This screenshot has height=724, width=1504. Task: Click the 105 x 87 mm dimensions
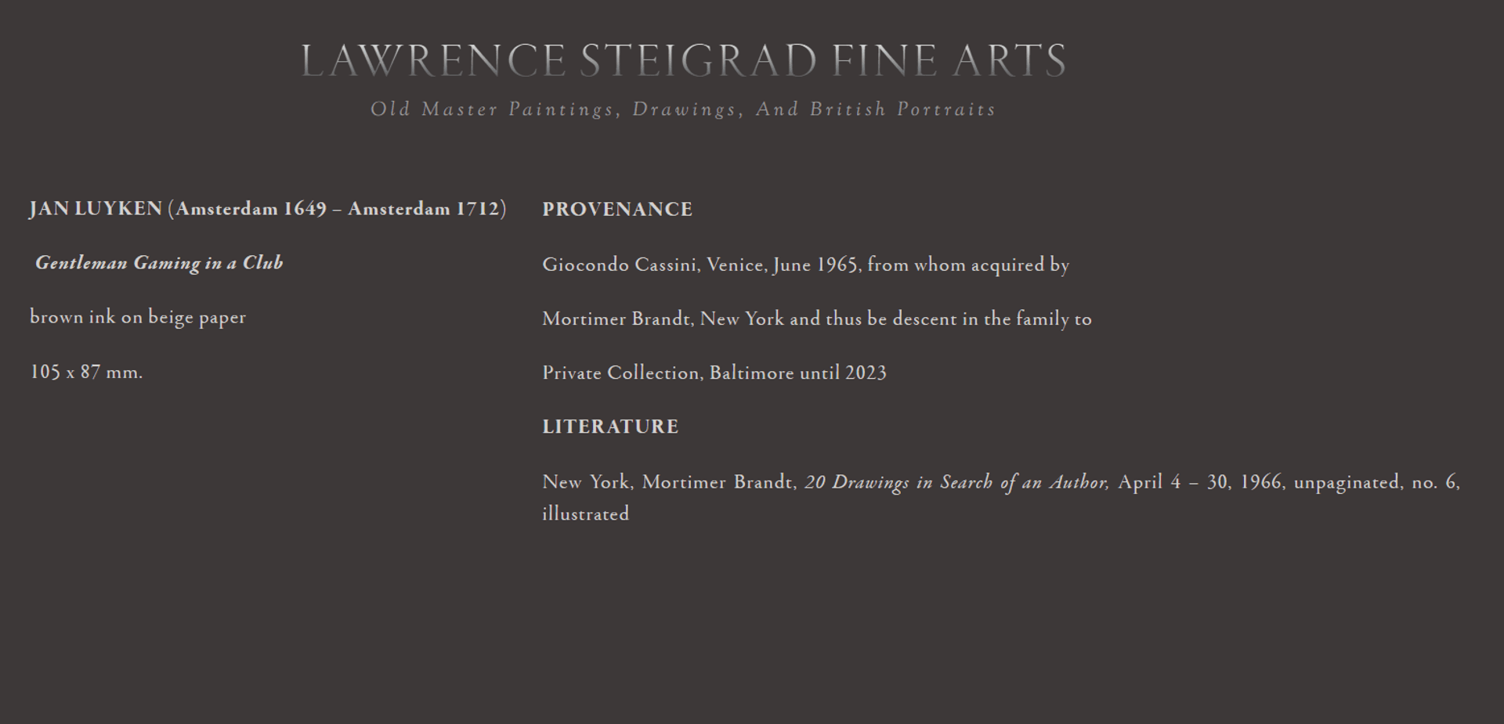pos(86,372)
